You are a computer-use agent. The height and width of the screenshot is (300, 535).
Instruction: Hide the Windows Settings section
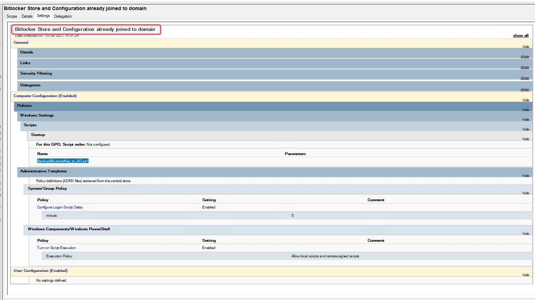[x=526, y=119]
